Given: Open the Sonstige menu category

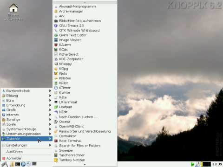Looking at the screenshot, I should pyautogui.click(x=26, y=120).
